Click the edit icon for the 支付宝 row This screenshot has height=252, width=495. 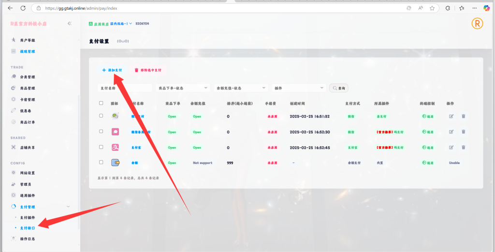[x=451, y=147]
